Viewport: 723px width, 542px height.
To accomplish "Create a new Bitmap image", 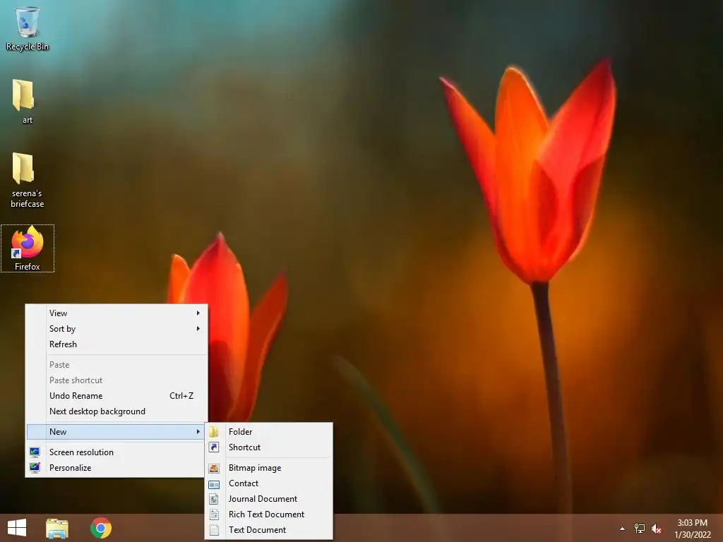I will coord(269,468).
